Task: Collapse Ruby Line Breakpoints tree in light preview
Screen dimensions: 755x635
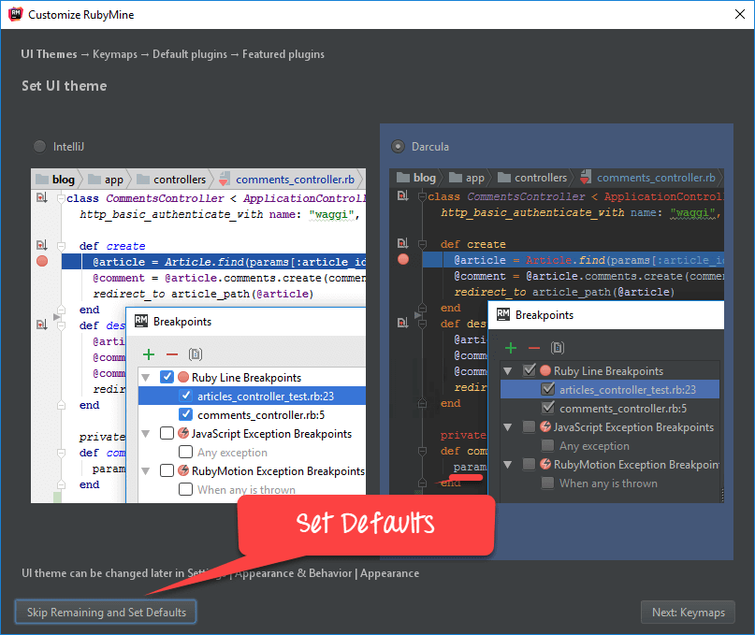Action: coord(146,378)
